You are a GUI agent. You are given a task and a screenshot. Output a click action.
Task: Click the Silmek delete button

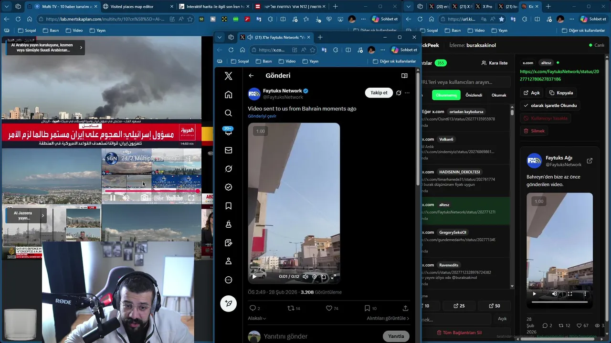[x=534, y=131]
